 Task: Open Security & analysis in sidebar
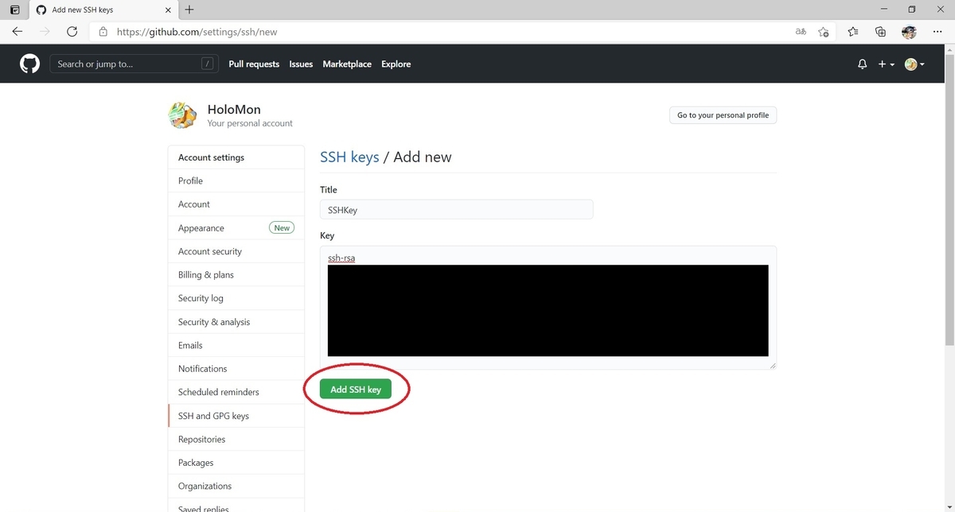[x=236, y=322]
